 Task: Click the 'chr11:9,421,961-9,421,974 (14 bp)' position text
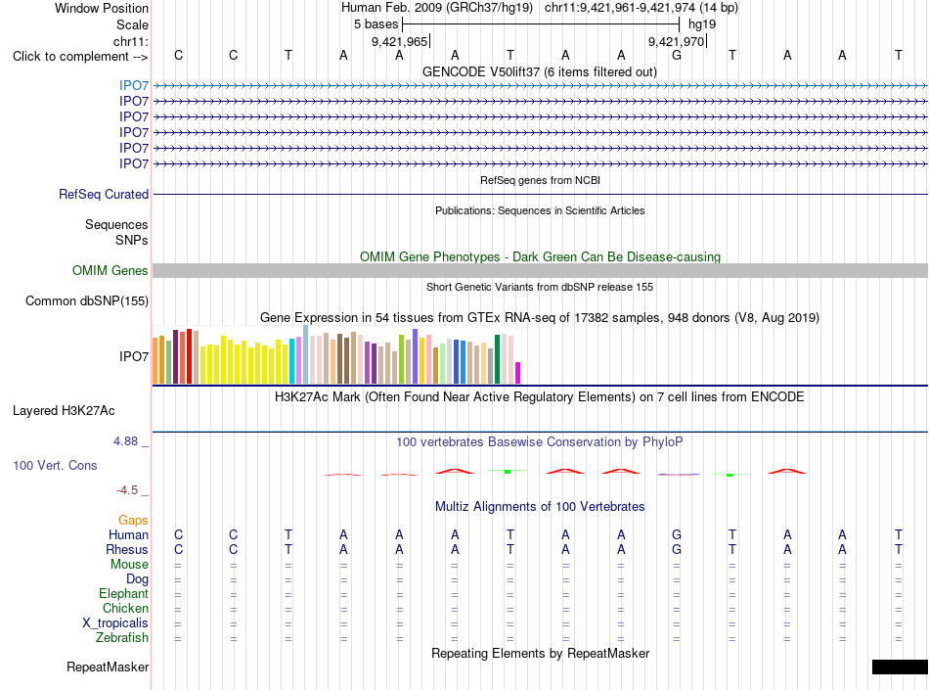point(641,8)
